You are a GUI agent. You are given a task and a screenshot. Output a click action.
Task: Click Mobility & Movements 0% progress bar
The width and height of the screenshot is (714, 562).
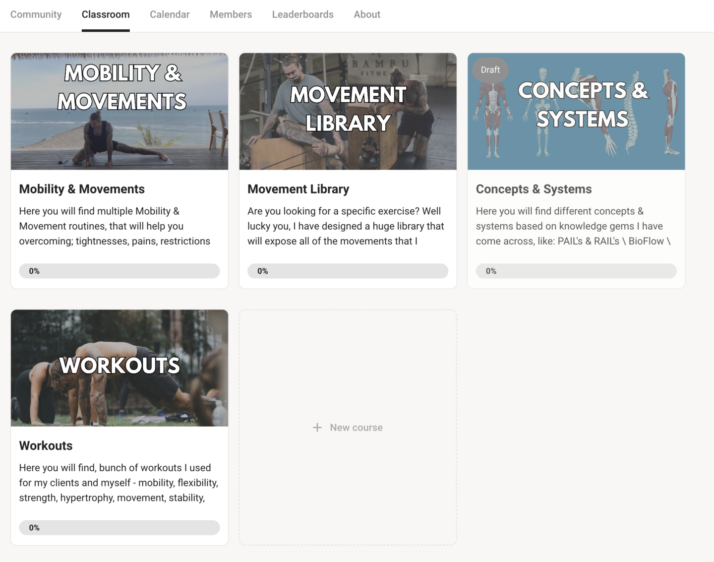point(119,271)
